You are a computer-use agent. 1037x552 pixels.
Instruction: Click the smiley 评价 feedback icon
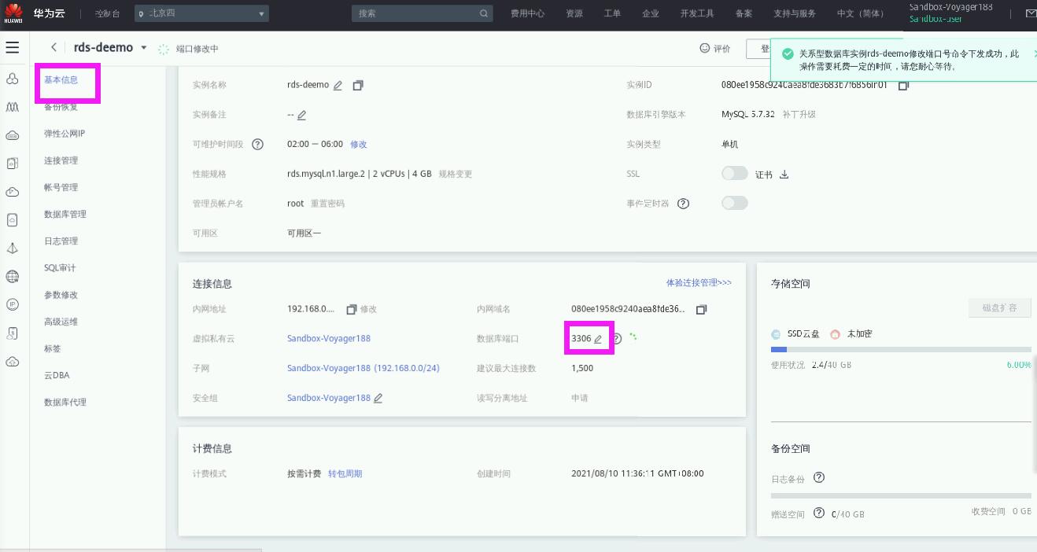705,49
